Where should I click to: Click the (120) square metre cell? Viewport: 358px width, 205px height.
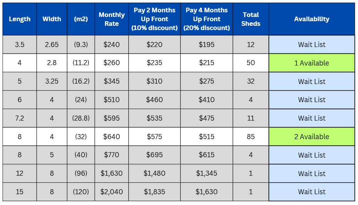click(x=81, y=192)
